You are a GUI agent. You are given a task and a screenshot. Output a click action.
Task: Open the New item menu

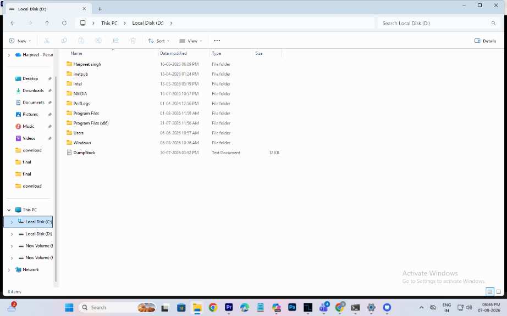pyautogui.click(x=20, y=41)
